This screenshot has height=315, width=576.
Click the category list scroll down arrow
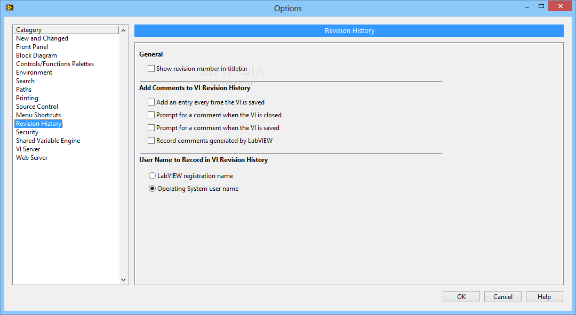pos(123,280)
